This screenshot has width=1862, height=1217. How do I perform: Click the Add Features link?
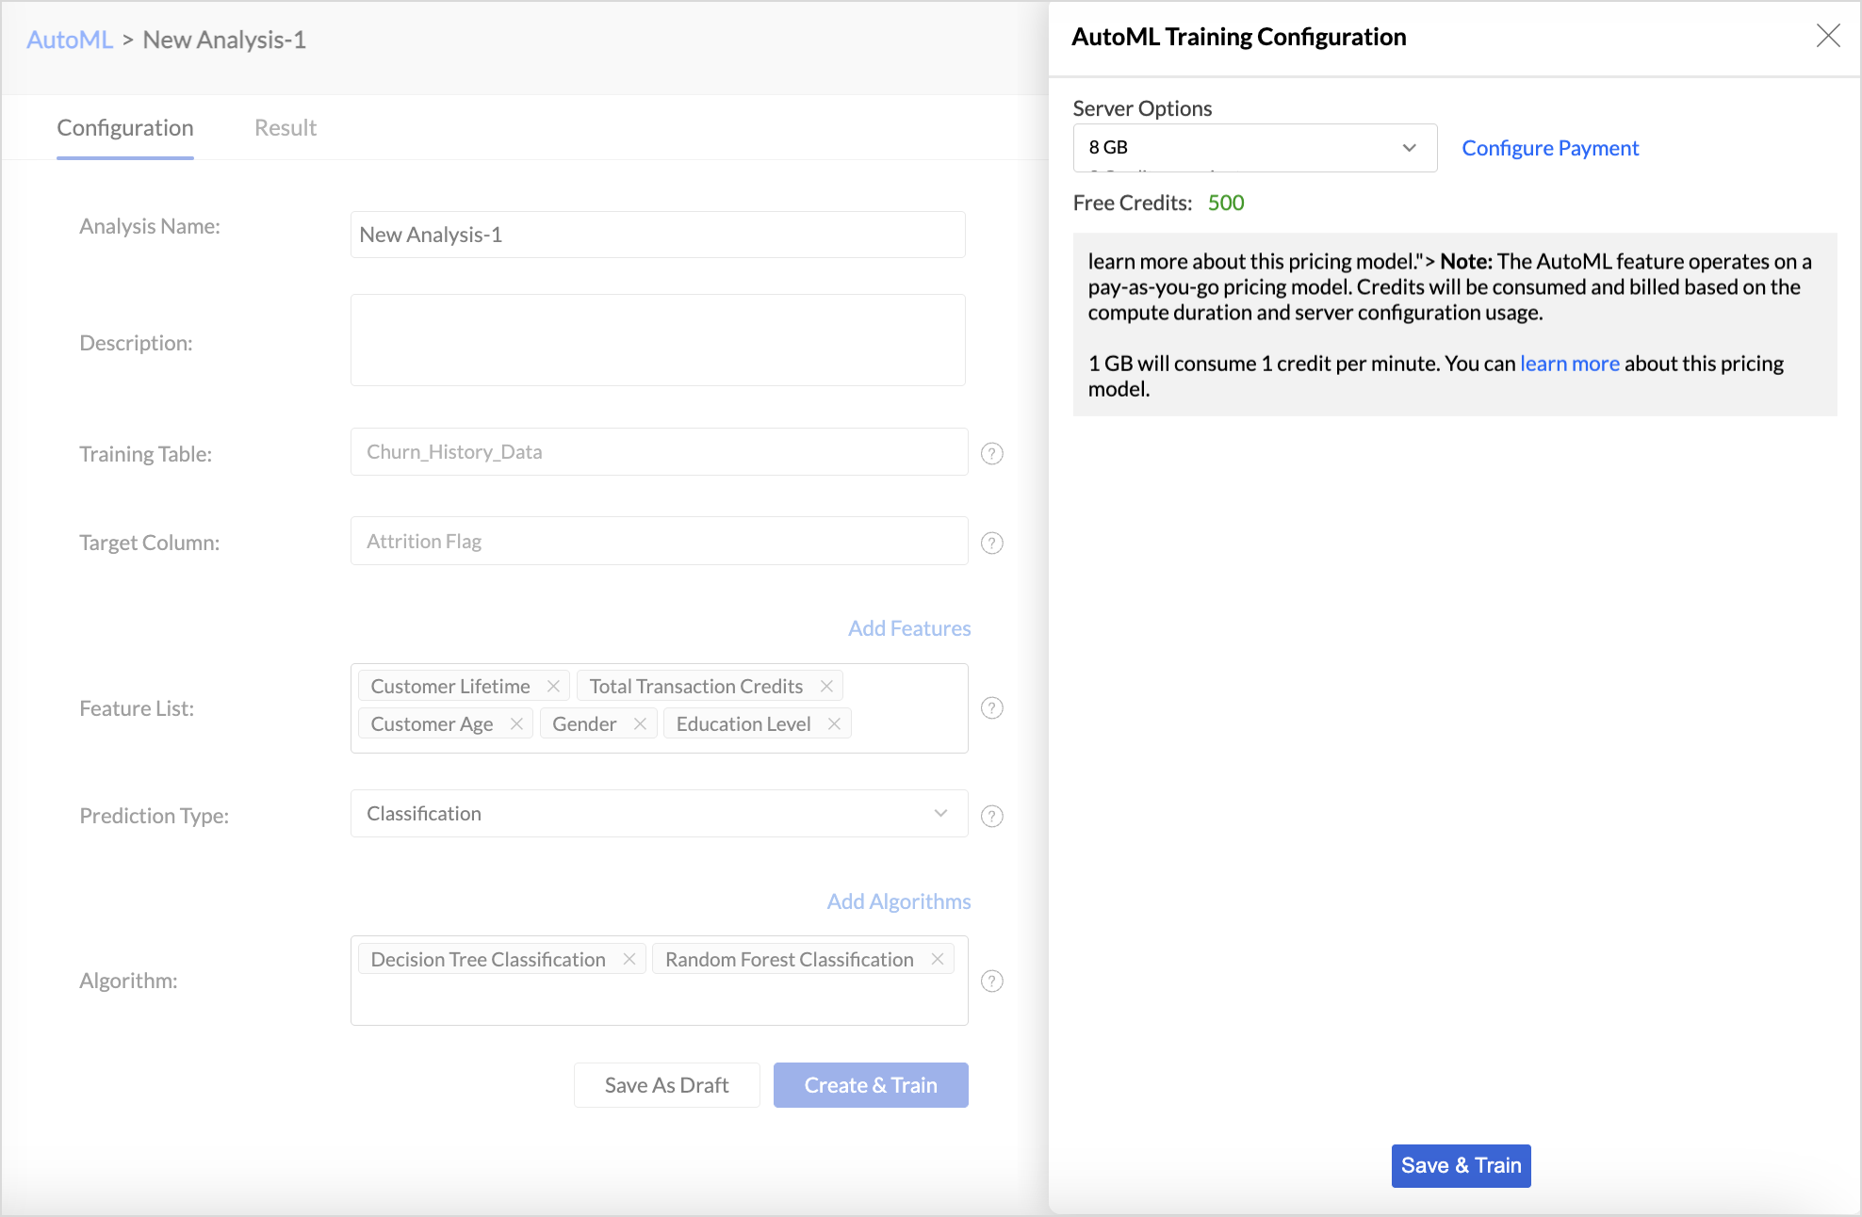point(908,628)
